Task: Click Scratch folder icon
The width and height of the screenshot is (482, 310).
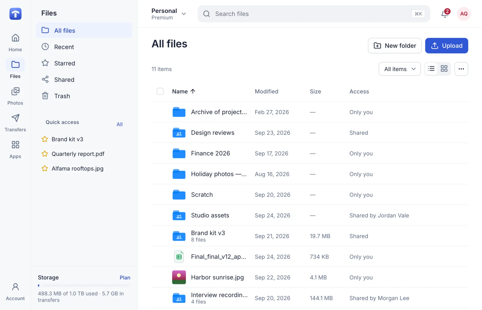Action: coord(179,195)
